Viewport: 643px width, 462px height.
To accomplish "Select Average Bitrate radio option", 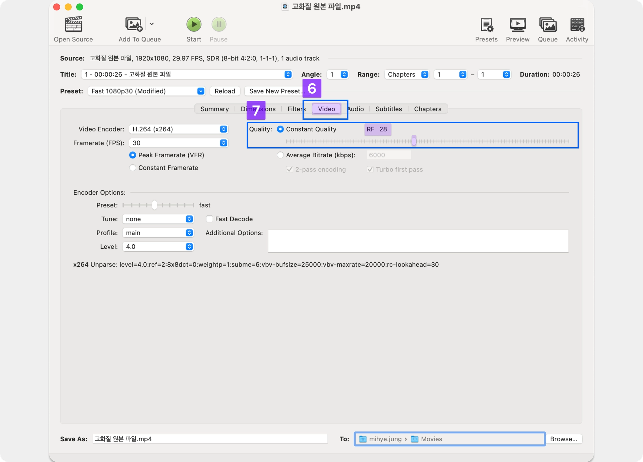I will 280,155.
